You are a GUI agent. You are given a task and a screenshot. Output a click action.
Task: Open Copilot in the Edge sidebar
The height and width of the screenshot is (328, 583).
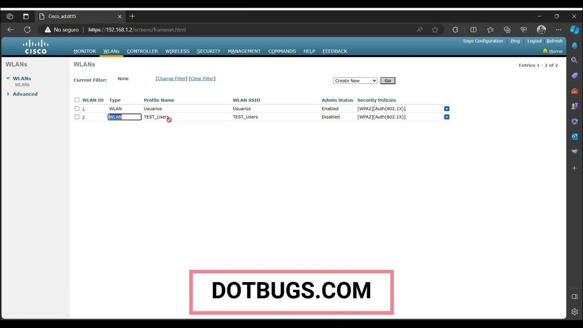coord(574,29)
